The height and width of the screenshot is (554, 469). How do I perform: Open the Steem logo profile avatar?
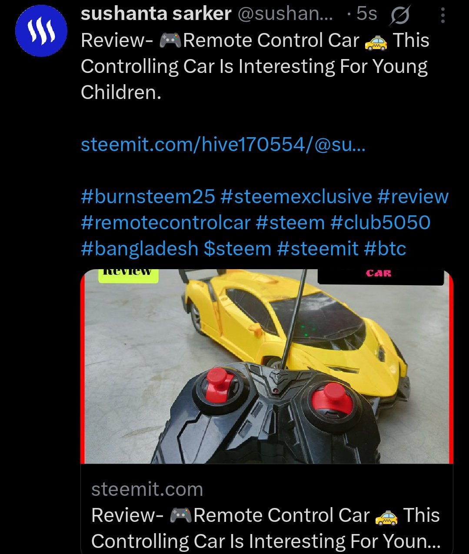[x=41, y=31]
